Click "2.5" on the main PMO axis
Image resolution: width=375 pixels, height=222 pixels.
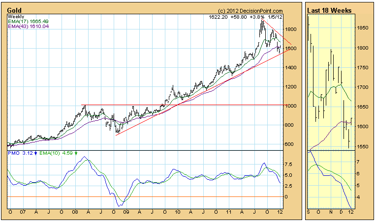click(288, 186)
